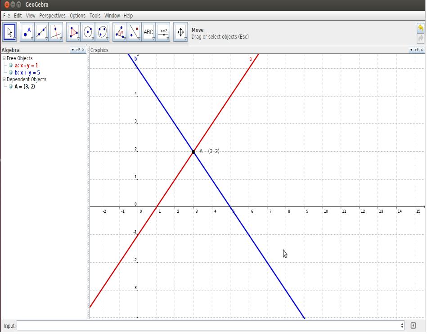Open the Input bar command history dropdown

click(402, 325)
